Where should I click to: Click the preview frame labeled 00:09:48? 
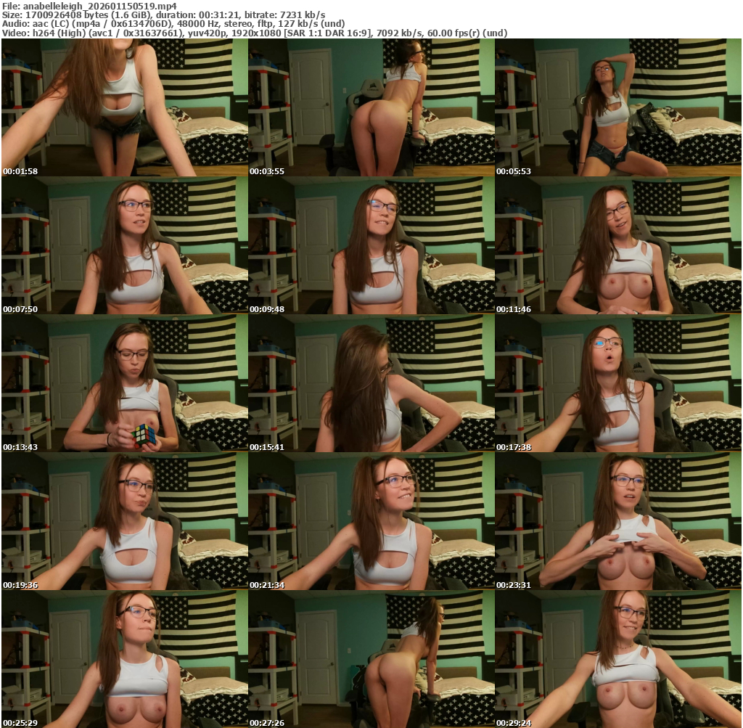[371, 245]
